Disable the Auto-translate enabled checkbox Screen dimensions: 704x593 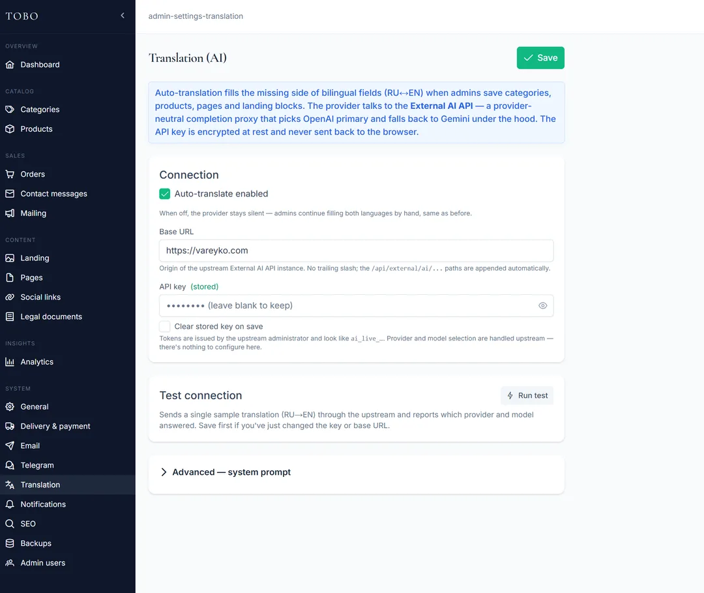click(165, 194)
